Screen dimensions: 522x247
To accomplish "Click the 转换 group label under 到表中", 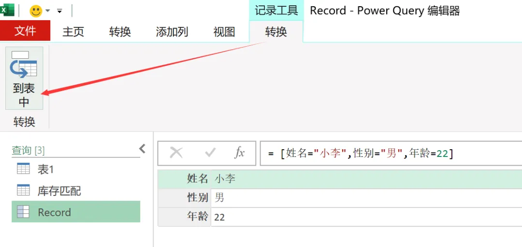I will pos(24,122).
